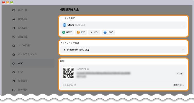Open the USDC token selection dropdown
This screenshot has height=103, width=194.
pyautogui.click(x=123, y=25)
